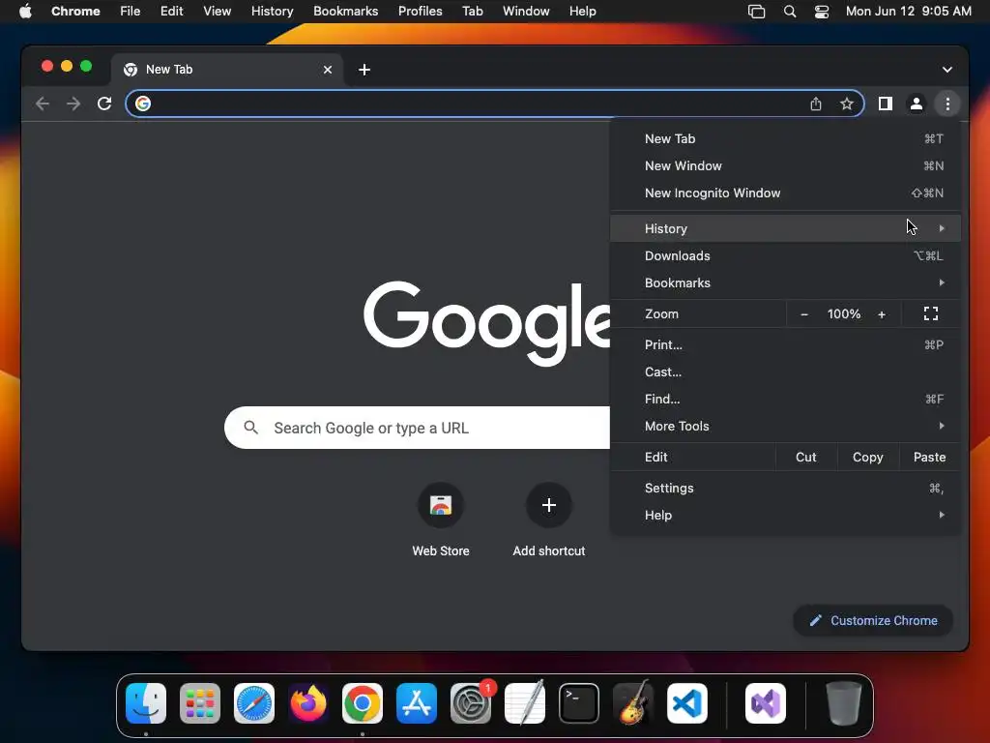Open System Settings from the Dock
Screen dimensions: 990x743
[x=471, y=703]
